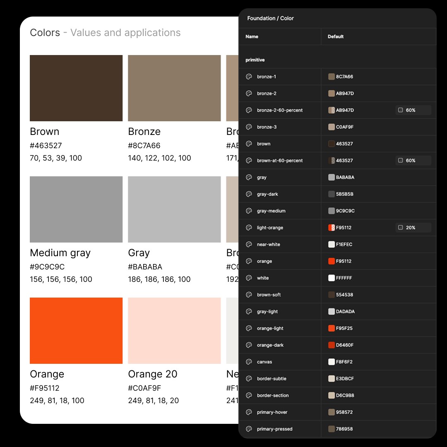
Task: Click the palette icon beside bronze-2
Action: tap(249, 93)
